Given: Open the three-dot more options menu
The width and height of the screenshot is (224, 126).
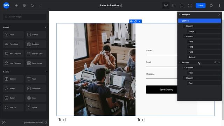Looking at the screenshot, I should (219, 6).
